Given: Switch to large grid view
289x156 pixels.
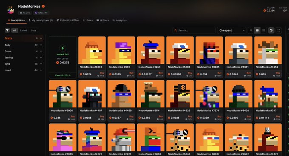Looking at the screenshot, I should coord(263,30).
